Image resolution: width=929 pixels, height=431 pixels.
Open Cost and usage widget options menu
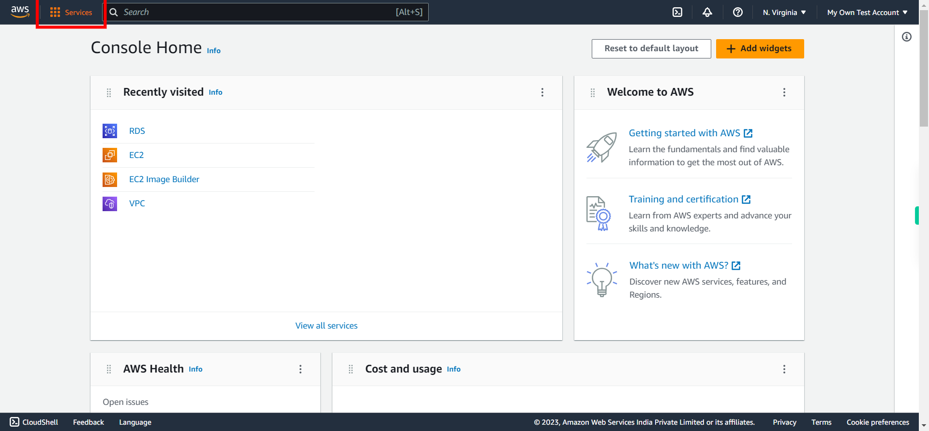[784, 369]
